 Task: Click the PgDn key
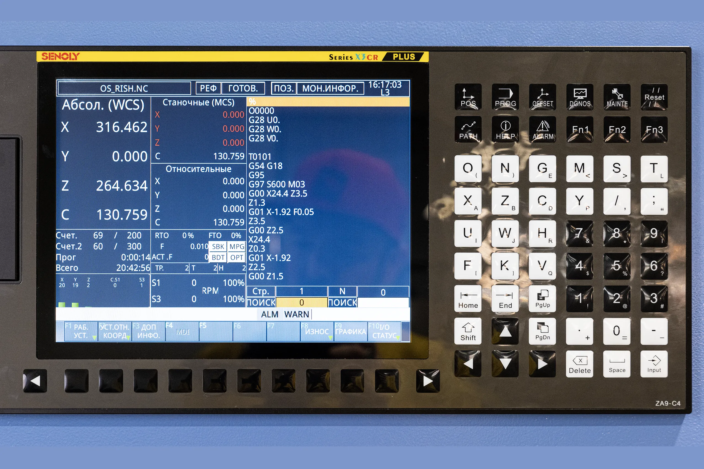[542, 331]
